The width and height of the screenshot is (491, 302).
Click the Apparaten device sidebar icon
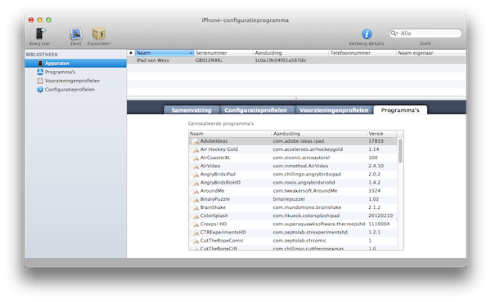40,64
